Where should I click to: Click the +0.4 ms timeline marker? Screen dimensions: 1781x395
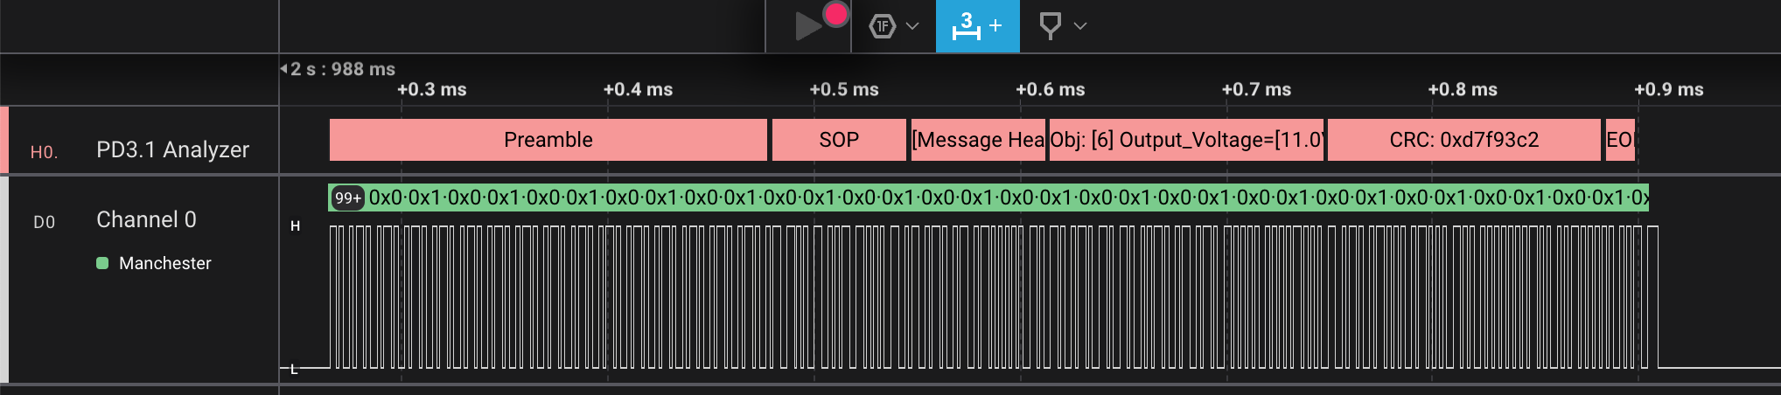coord(638,89)
